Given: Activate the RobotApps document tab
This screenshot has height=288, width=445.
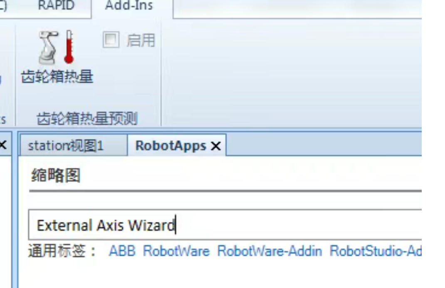Looking at the screenshot, I should click(171, 146).
